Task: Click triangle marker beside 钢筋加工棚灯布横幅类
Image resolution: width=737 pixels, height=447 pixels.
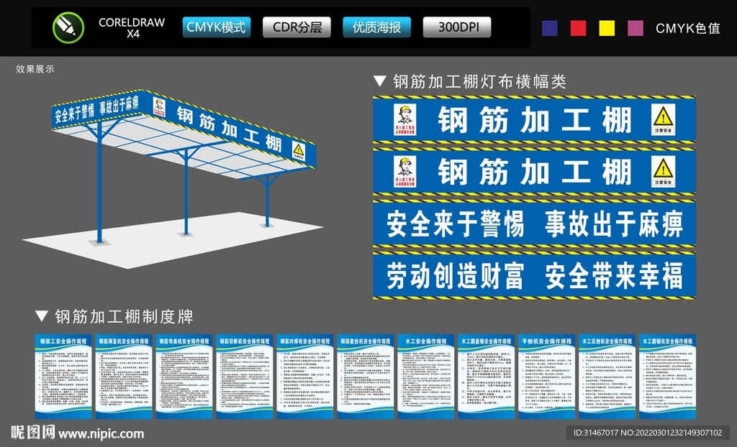Action: coord(380,81)
